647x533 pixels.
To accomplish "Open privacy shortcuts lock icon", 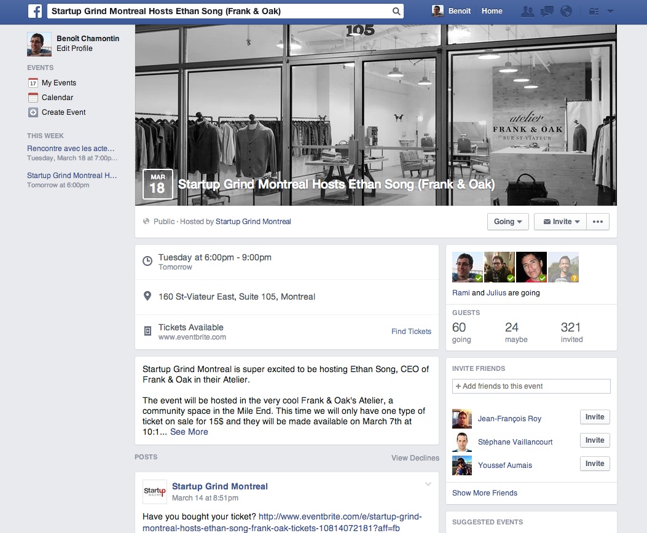I will click(594, 10).
